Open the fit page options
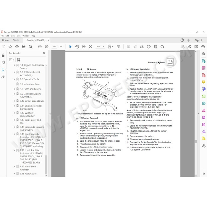 pyautogui.click(x=111, y=47)
